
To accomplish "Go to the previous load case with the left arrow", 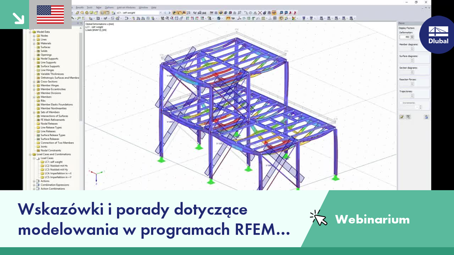I will [x=165, y=13].
